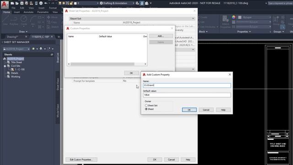
Task: Close the Add Custom Property dialog
Action: [x=230, y=74]
